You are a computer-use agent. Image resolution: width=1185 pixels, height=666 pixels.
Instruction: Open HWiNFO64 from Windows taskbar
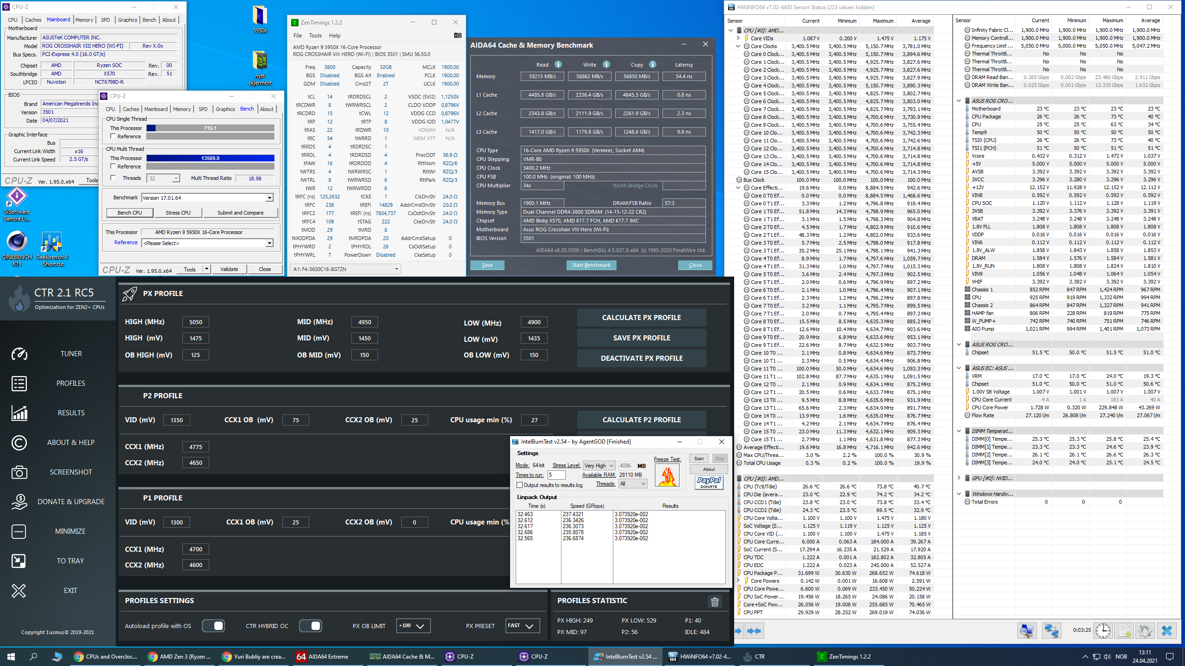(x=700, y=656)
